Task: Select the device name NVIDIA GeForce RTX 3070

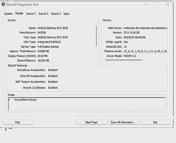Action: click(53, 28)
